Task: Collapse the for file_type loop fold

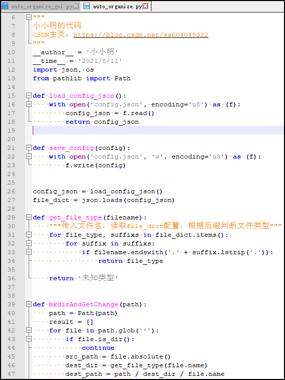Action: tap(29, 235)
